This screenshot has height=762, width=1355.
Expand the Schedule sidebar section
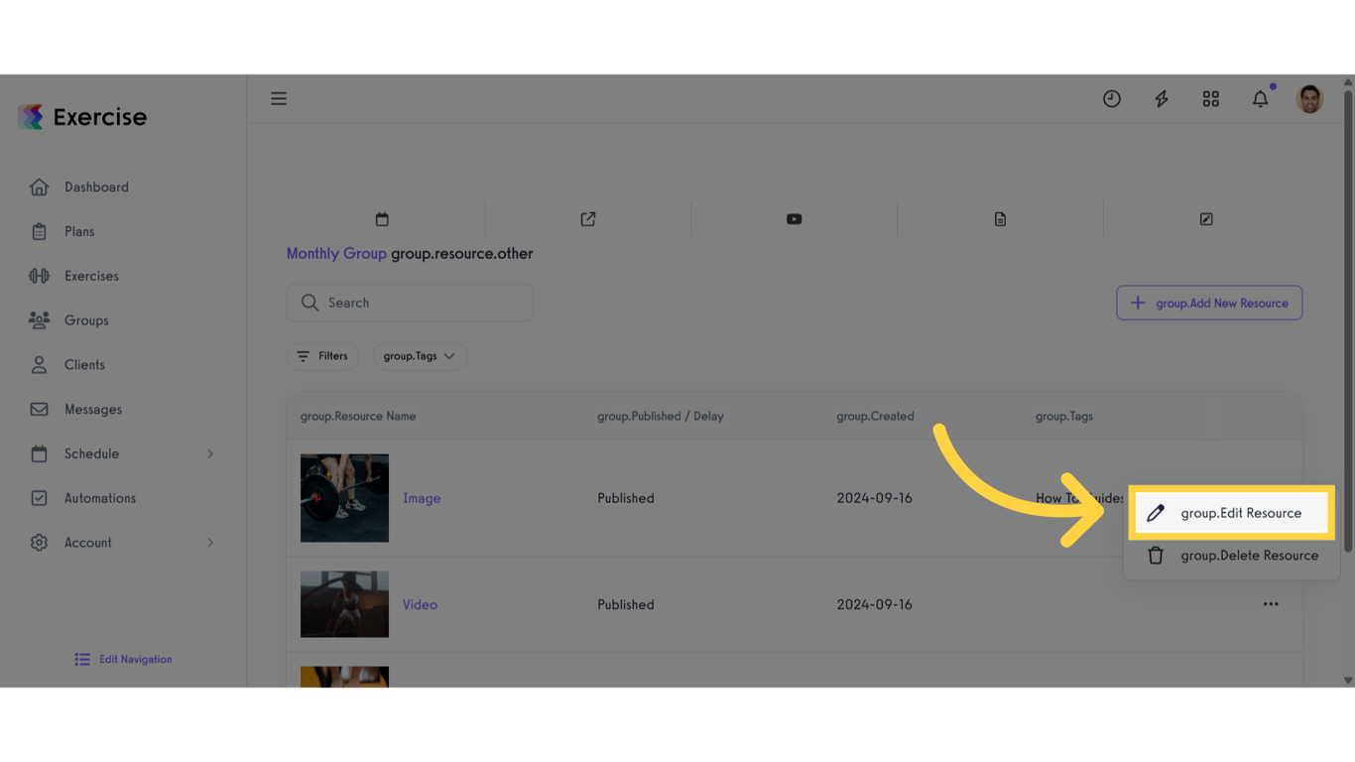point(122,453)
